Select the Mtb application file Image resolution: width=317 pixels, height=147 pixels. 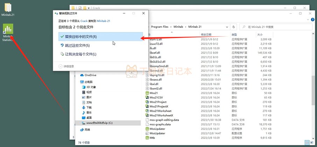click(x=152, y=138)
